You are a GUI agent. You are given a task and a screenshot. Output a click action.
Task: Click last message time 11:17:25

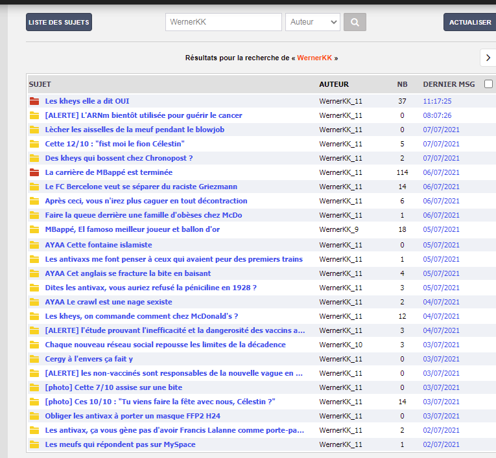[x=437, y=101]
